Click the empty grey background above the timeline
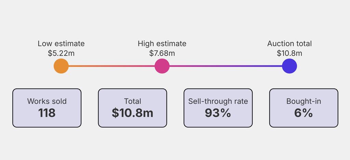The width and height of the screenshot is (350, 160). [175, 17]
